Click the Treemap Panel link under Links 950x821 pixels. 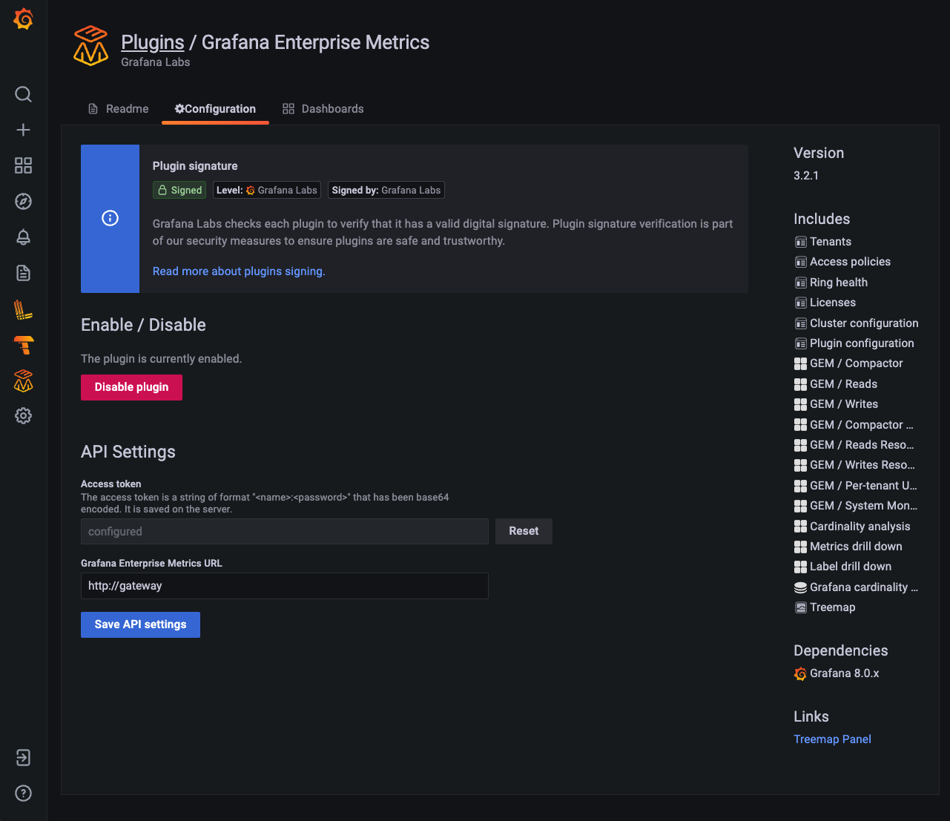click(x=832, y=739)
